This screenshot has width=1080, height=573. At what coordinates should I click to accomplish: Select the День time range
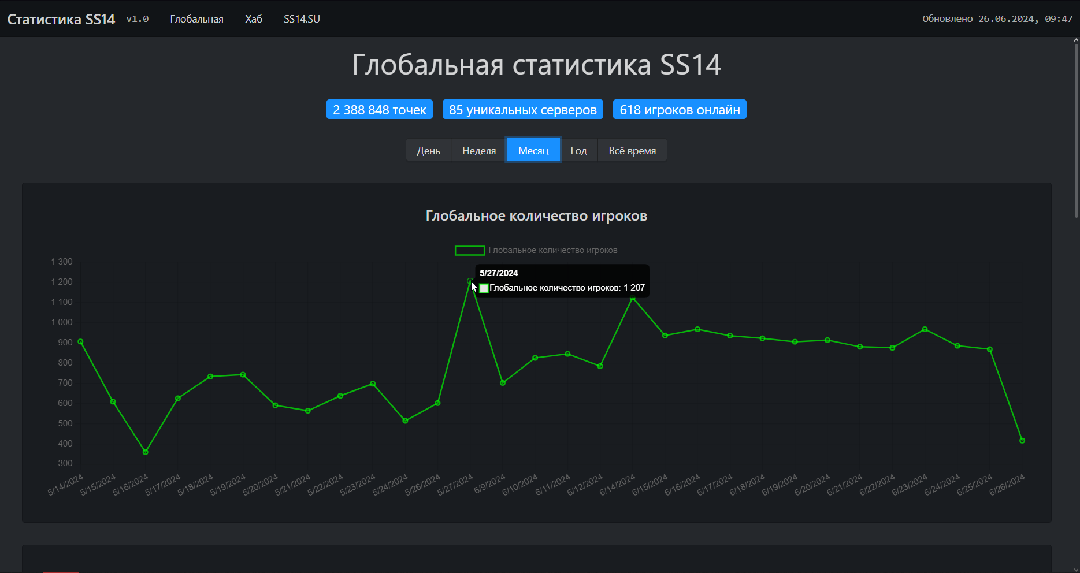(x=428, y=151)
